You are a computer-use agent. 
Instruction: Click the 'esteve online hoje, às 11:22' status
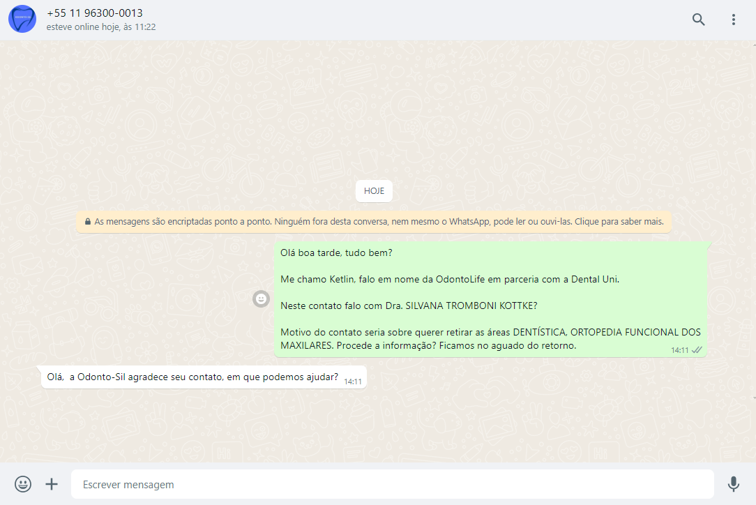[100, 27]
